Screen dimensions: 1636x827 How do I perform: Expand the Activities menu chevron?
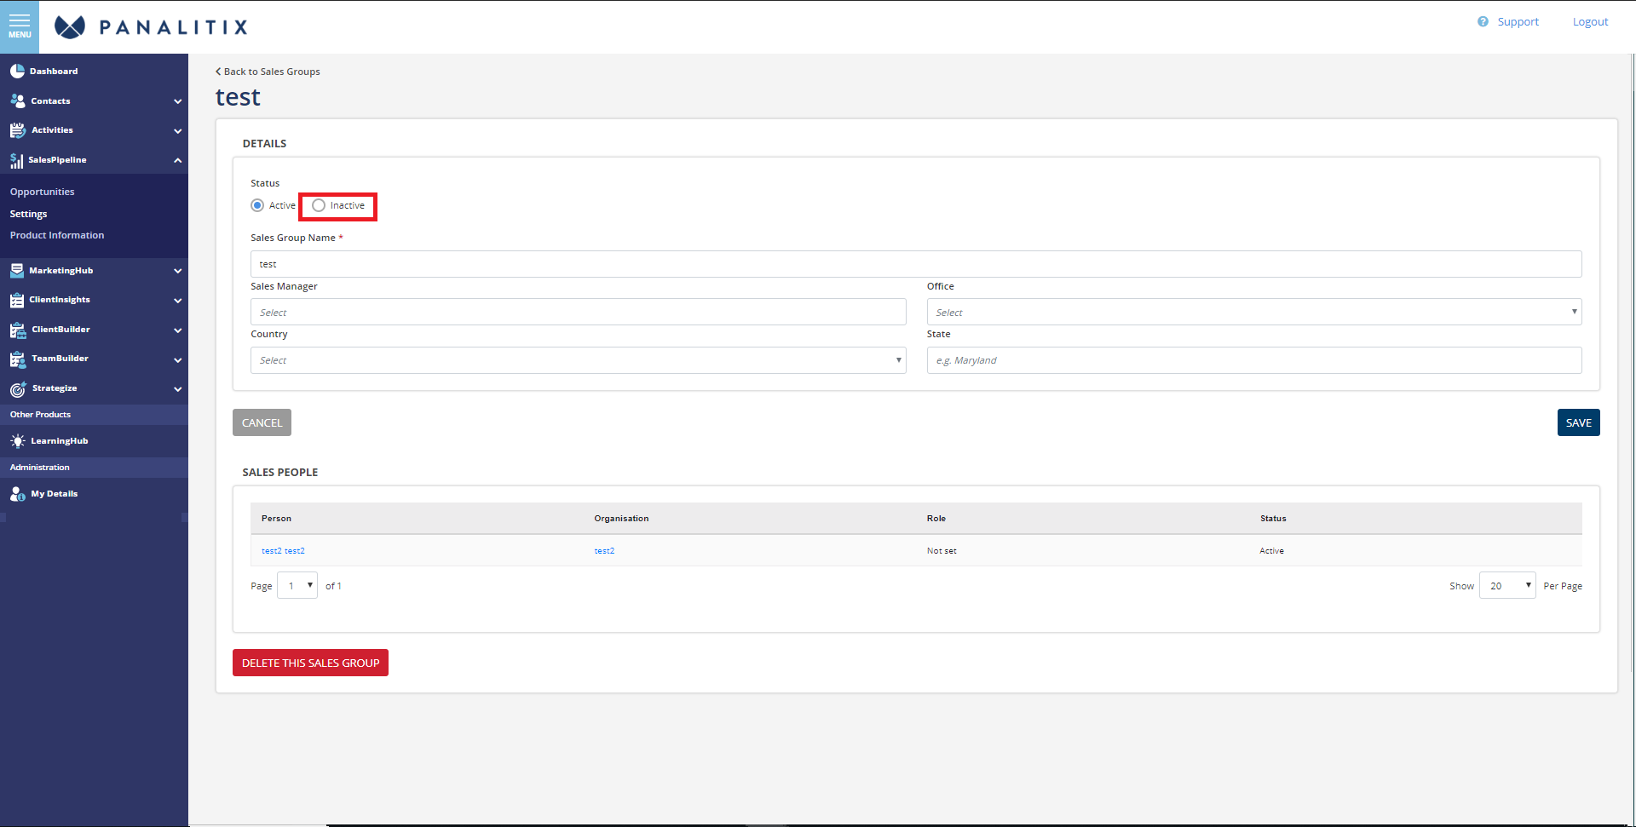[x=177, y=131]
